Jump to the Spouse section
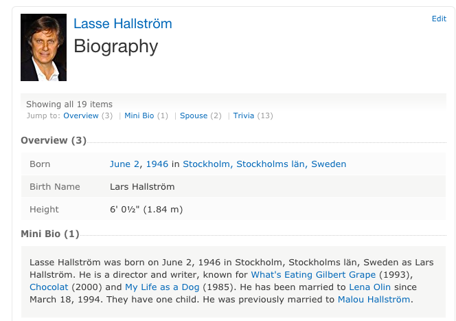 194,115
